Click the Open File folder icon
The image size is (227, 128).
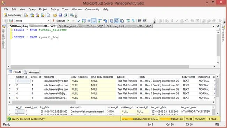(55, 15)
